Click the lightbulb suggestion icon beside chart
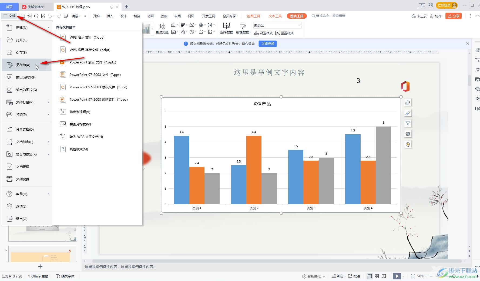Image resolution: width=480 pixels, height=281 pixels. 408,144
